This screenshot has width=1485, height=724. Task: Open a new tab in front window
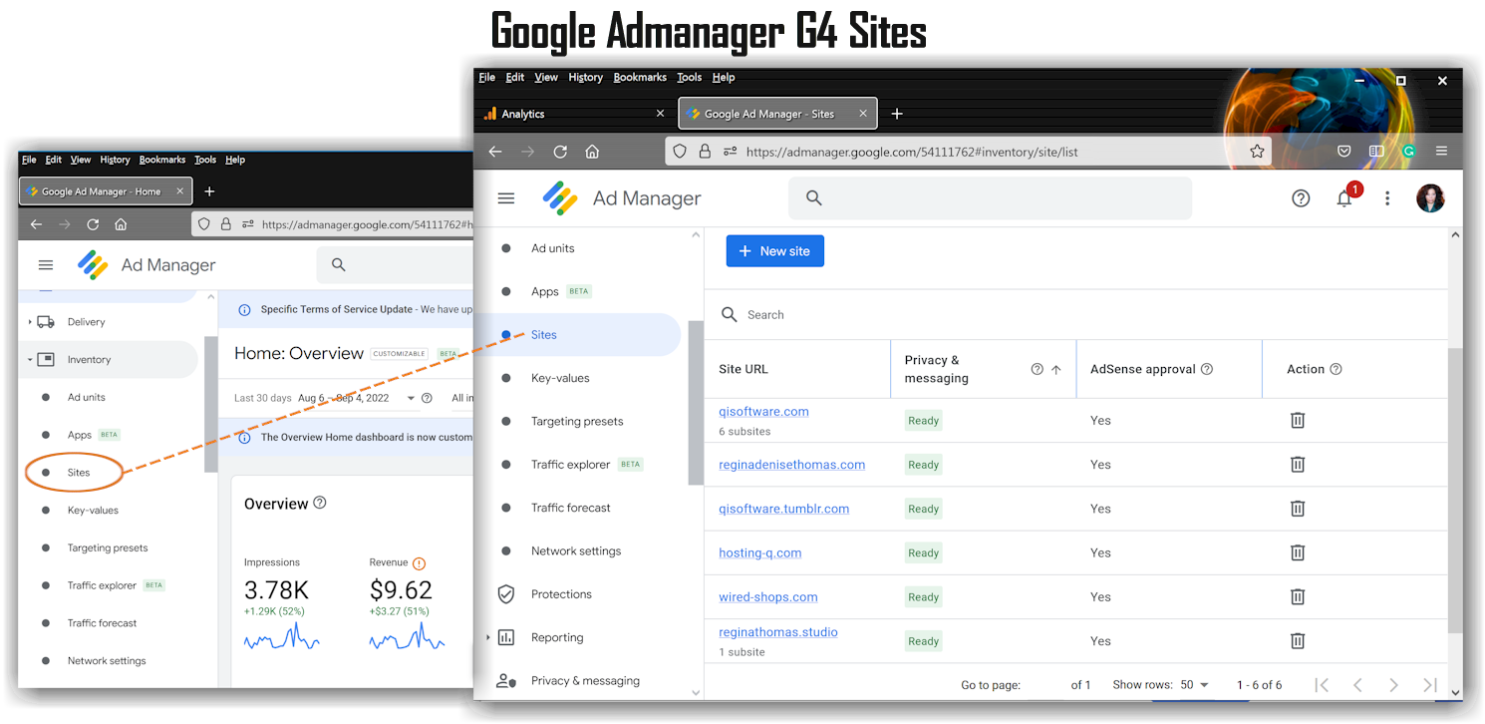(x=897, y=114)
